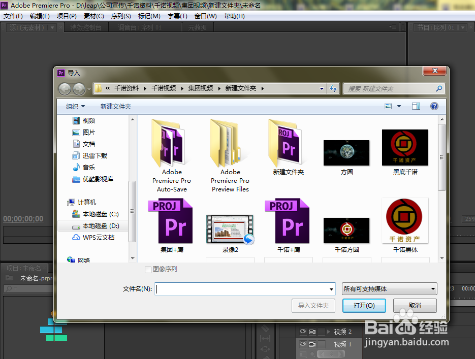Image resolution: width=475 pixels, height=359 pixels.
Task: Select the 千诺黑体 image thumbnail
Action: (x=405, y=221)
